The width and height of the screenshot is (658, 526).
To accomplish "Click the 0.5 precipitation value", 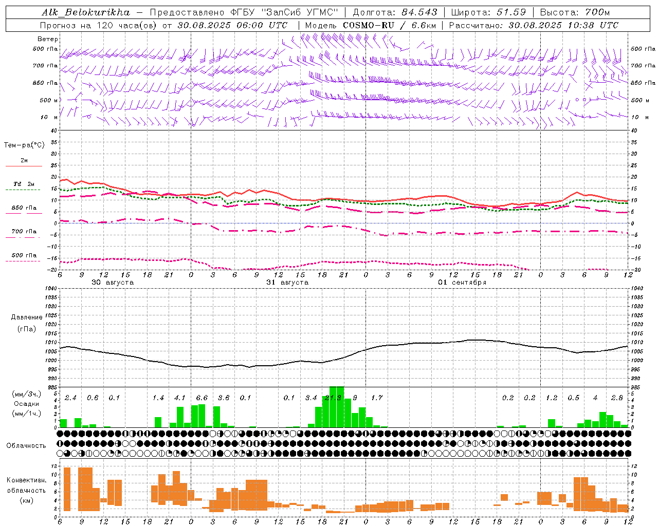I will tap(573, 398).
